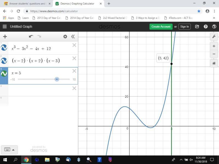The height and width of the screenshot is (164, 219).
Task: Open the Apps bookmarks shortcut
Action: (8, 18)
